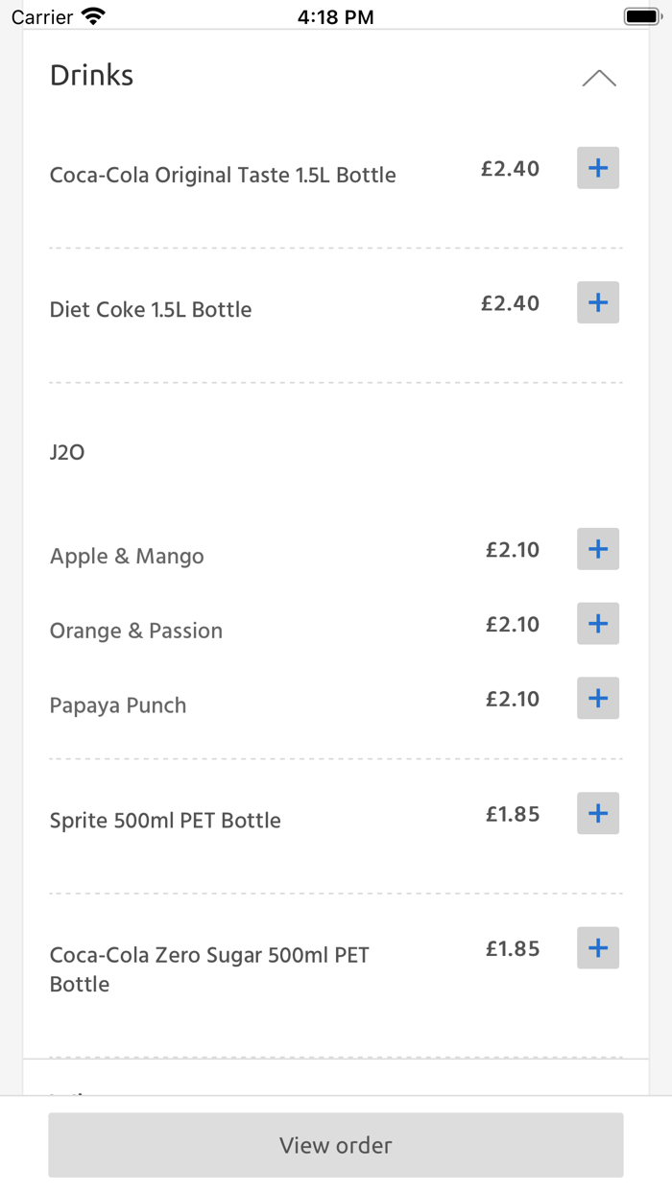
Task: Tap the J2O group title
Action: (67, 452)
